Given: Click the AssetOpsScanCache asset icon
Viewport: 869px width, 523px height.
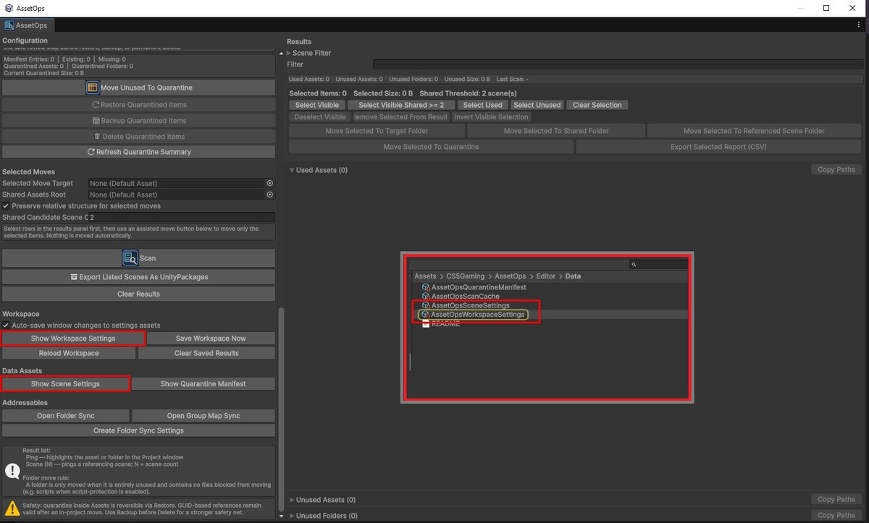Looking at the screenshot, I should coord(426,297).
